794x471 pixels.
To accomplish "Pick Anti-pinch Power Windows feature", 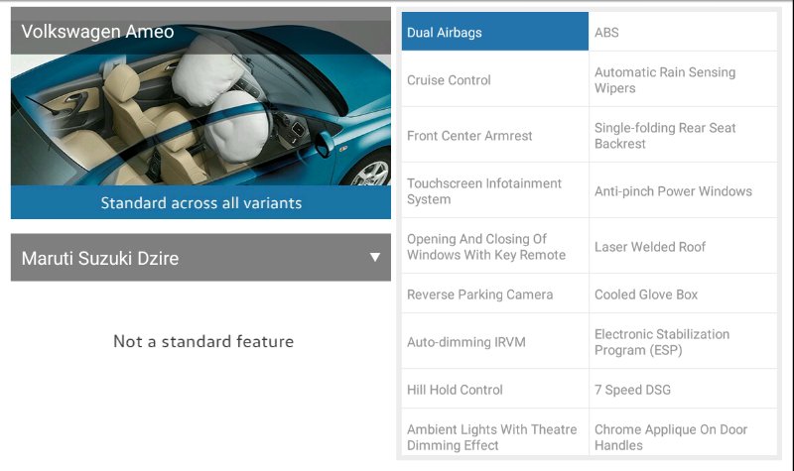I will click(683, 190).
